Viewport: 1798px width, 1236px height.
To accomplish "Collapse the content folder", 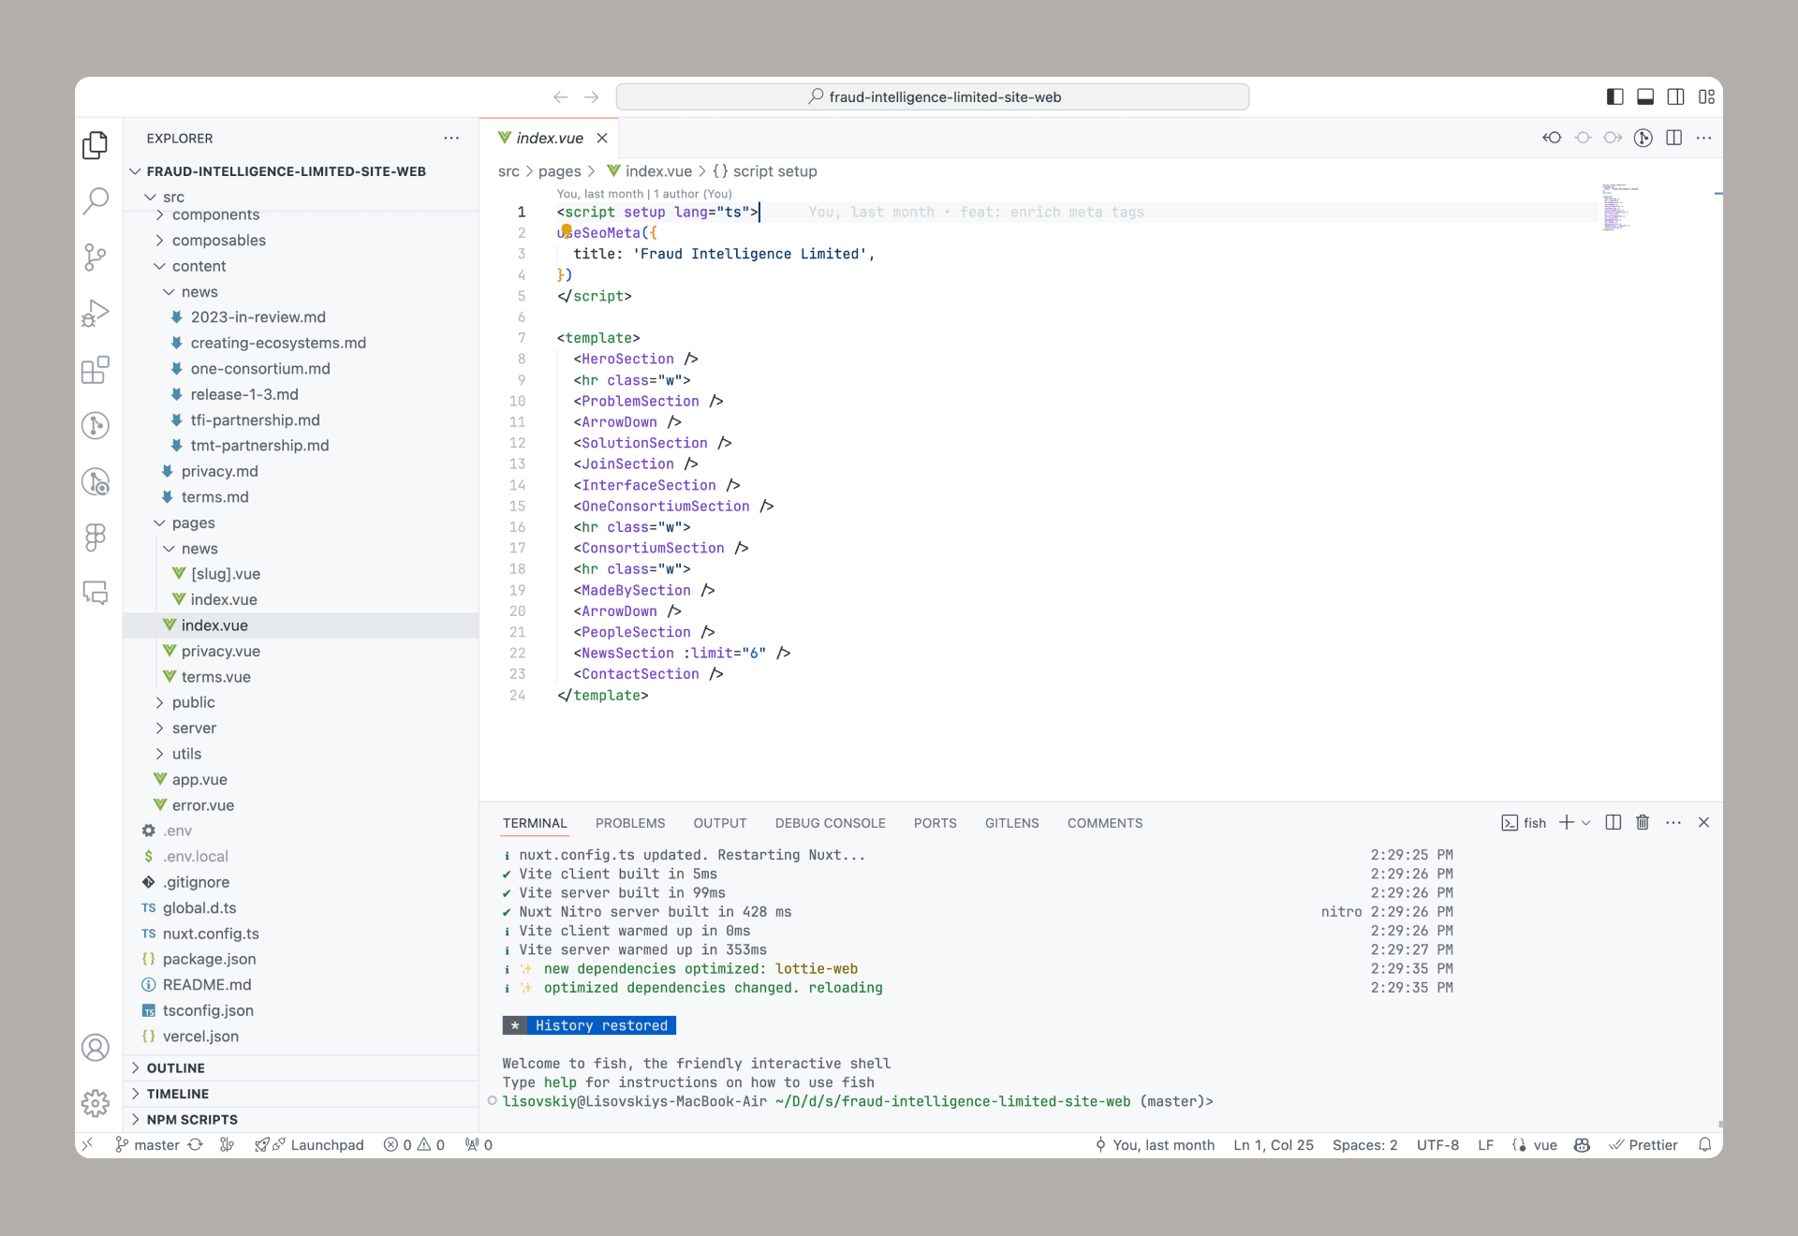I will [x=159, y=266].
